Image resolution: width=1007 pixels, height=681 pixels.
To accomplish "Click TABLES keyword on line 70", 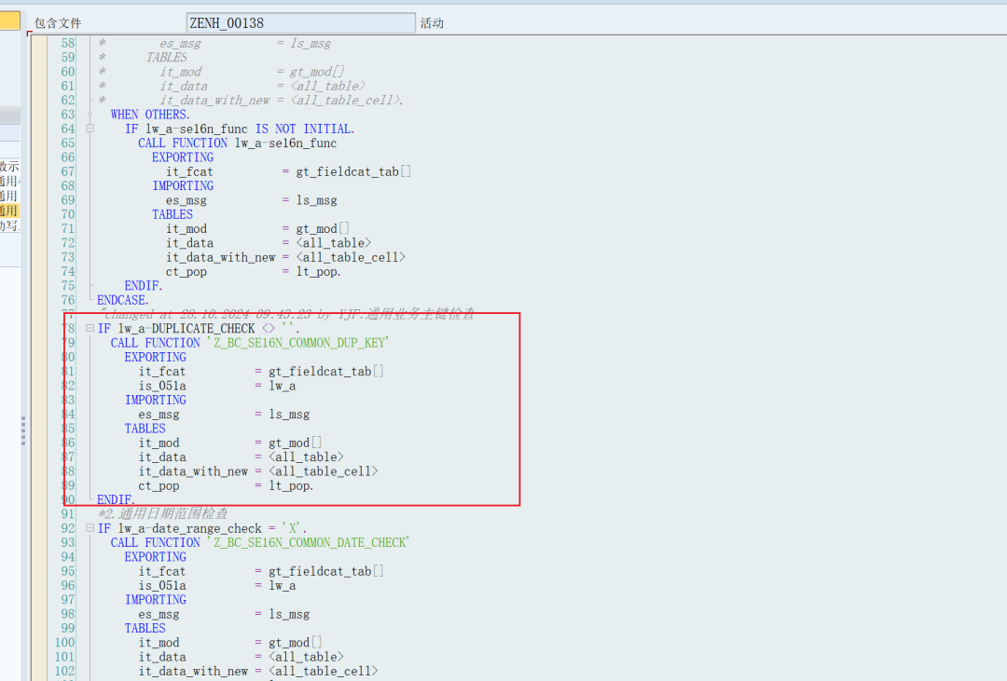I will (x=172, y=214).
